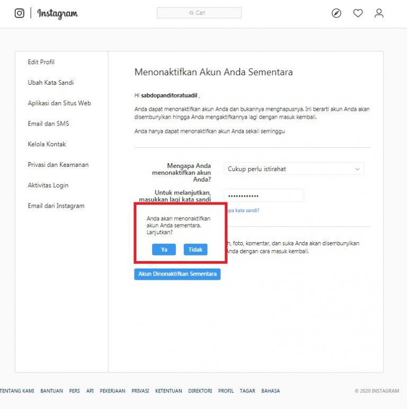Open the PRIVASI footer link
Screen dimensions: 407x409
(x=140, y=391)
